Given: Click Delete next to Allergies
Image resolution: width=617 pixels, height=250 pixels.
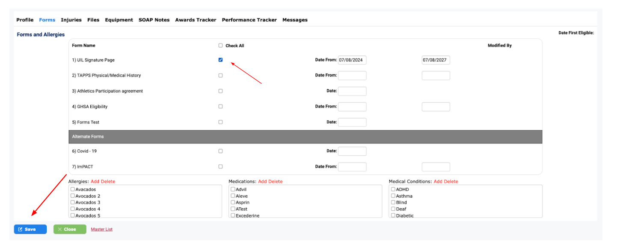Looking at the screenshot, I should point(108,182).
